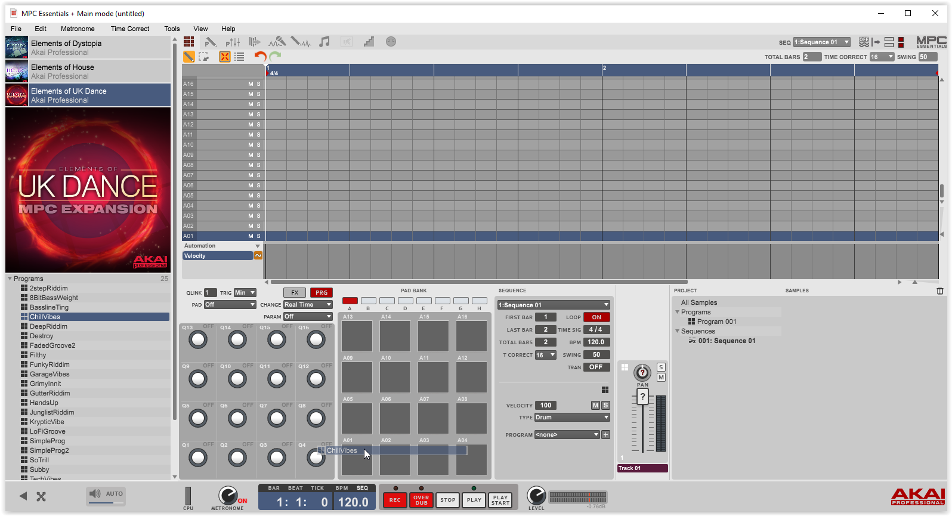The width and height of the screenshot is (952, 516).
Task: Click the PLAY START button
Action: pos(500,500)
